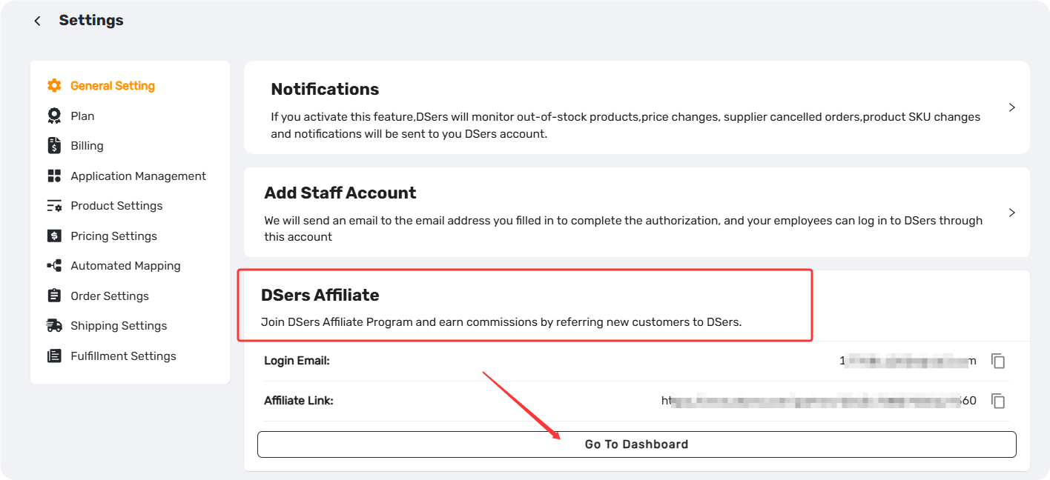Click the DSers Affiliate heading

point(320,295)
